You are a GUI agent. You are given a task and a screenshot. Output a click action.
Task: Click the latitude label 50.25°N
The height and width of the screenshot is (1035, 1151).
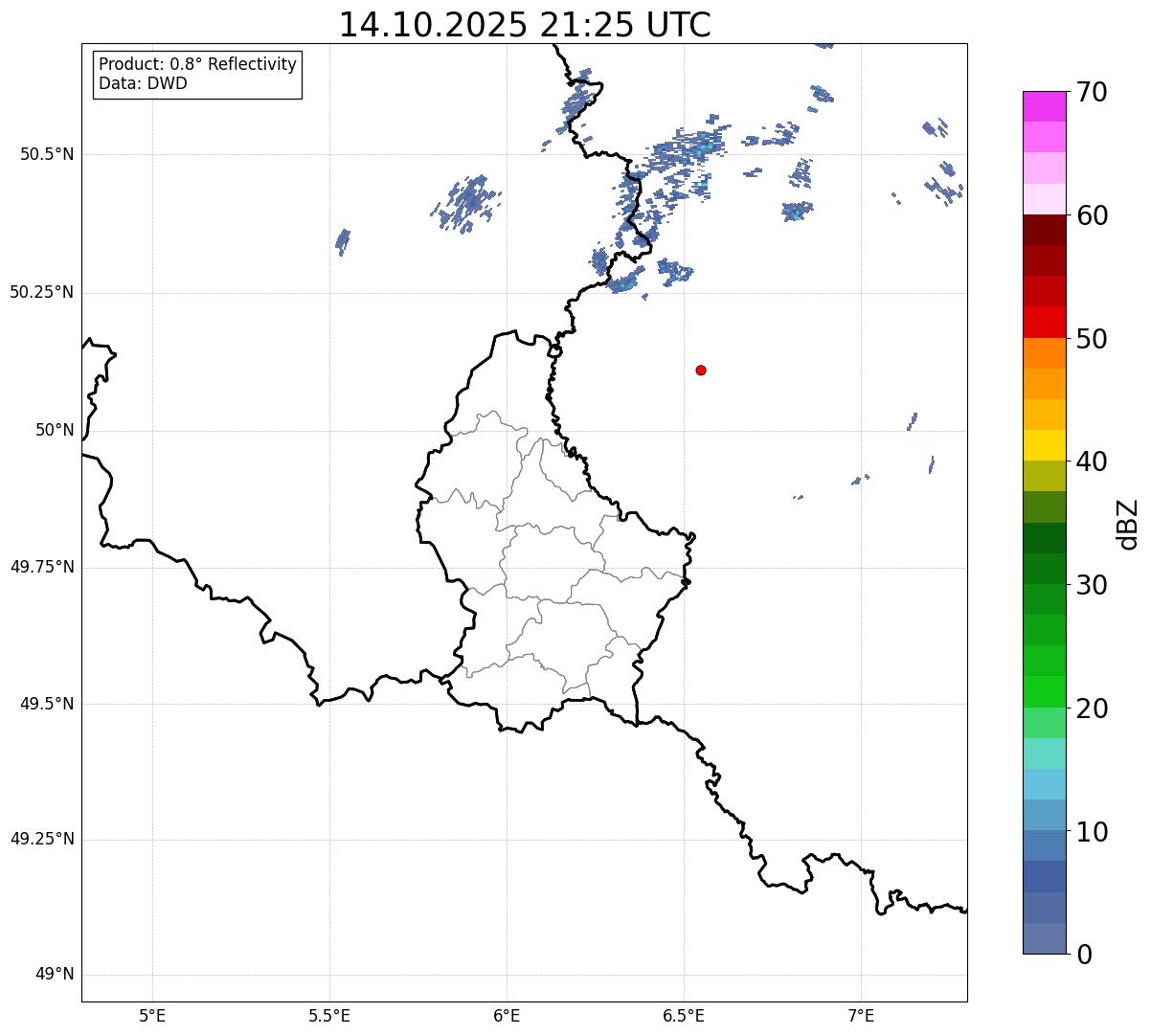point(42,292)
